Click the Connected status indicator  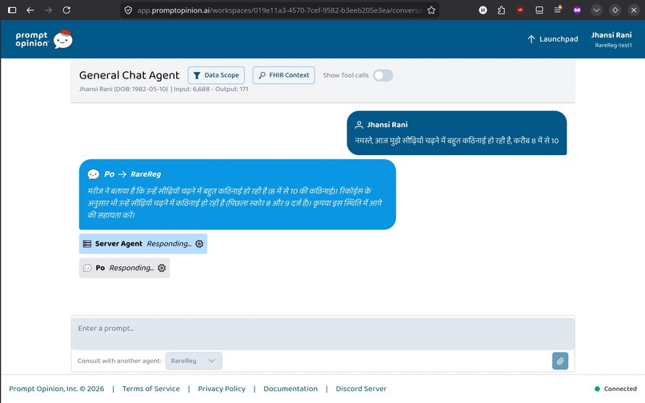pyautogui.click(x=616, y=389)
